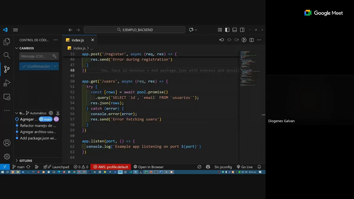Go back in editor navigation history
The width and height of the screenshot is (354, 199).
pyautogui.click(x=70, y=30)
